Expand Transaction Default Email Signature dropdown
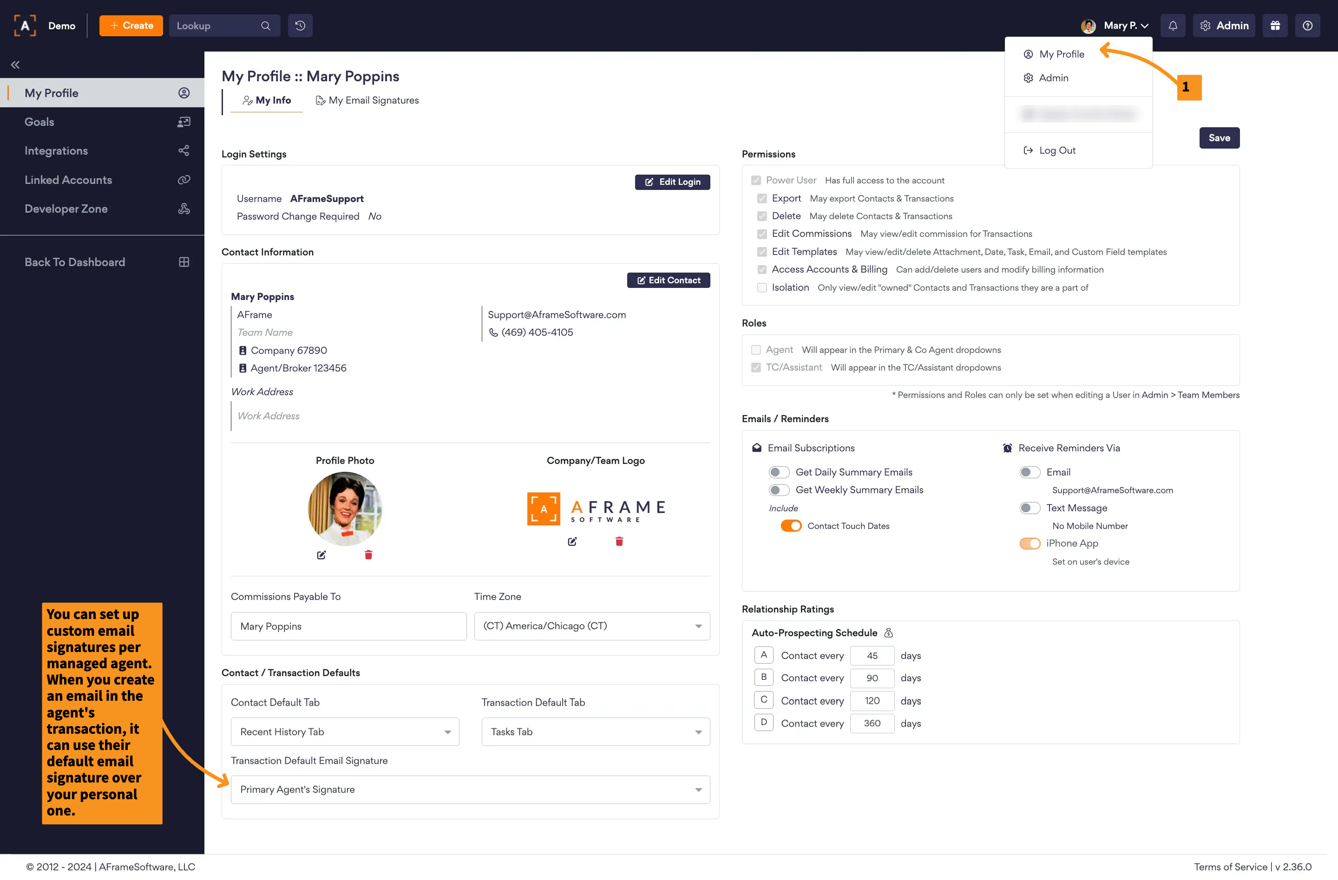Viewport: 1338px width, 880px height. tap(470, 789)
